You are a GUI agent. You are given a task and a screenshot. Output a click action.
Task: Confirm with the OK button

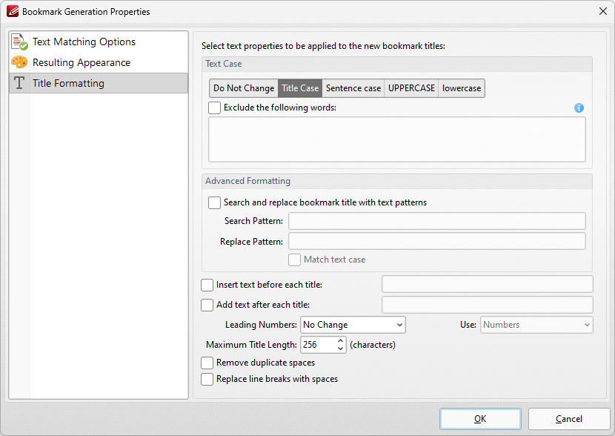[480, 419]
